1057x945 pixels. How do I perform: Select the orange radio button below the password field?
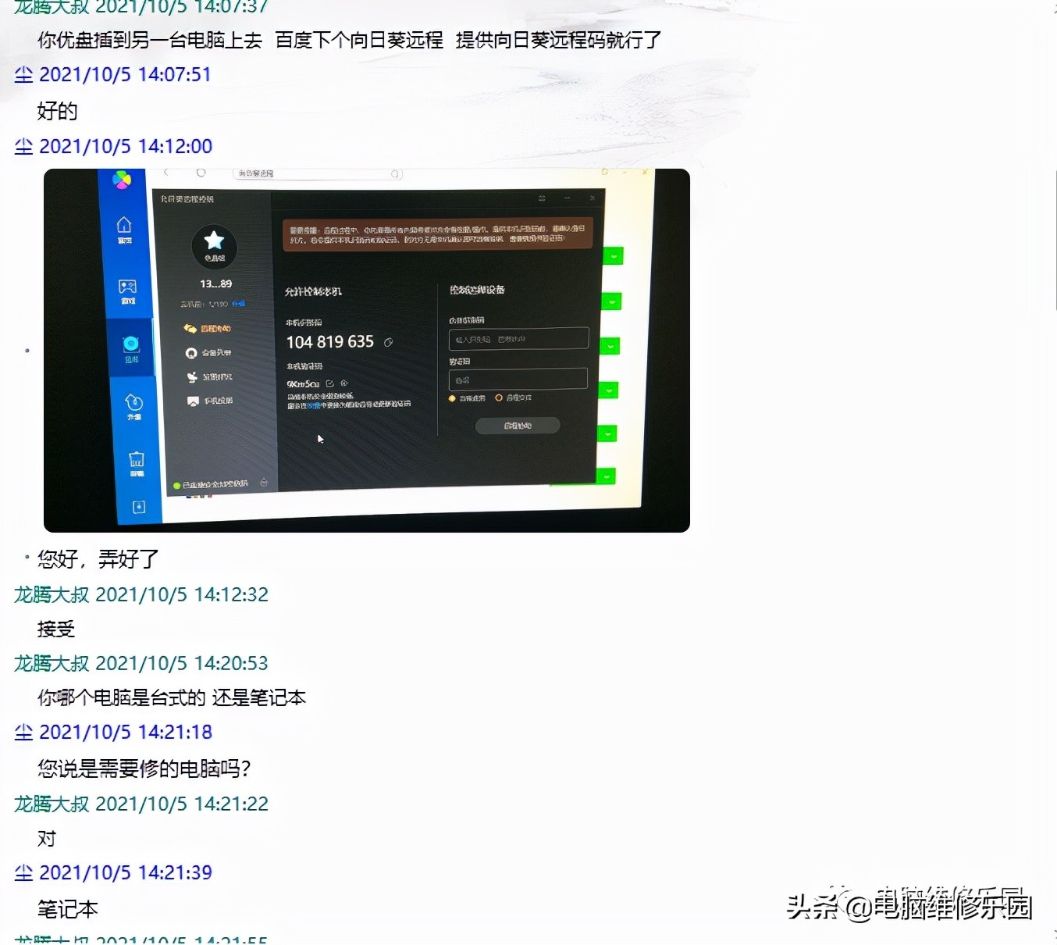point(499,398)
